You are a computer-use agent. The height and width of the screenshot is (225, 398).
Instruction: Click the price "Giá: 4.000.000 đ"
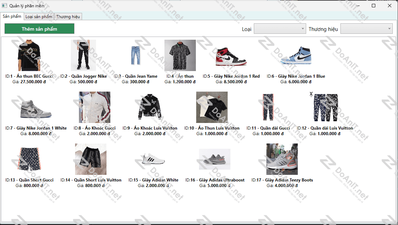point(282,186)
